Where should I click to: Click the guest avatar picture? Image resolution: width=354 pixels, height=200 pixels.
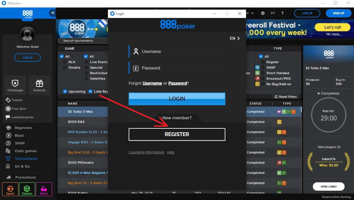point(27,34)
